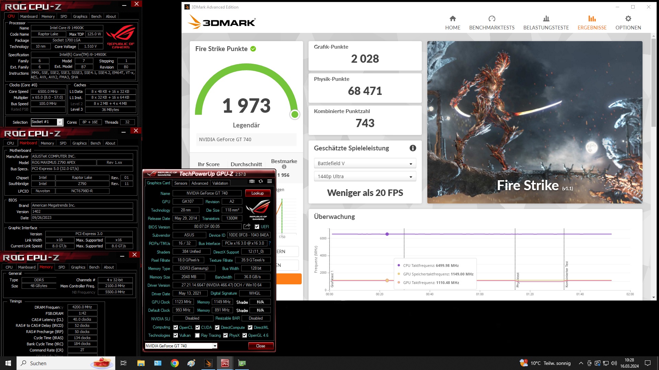The height and width of the screenshot is (370, 659).
Task: Open Socket #1 selection dropdown in CPU-Z
Action: point(47,122)
